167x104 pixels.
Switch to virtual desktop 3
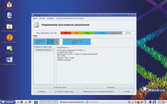(x=49, y=102)
